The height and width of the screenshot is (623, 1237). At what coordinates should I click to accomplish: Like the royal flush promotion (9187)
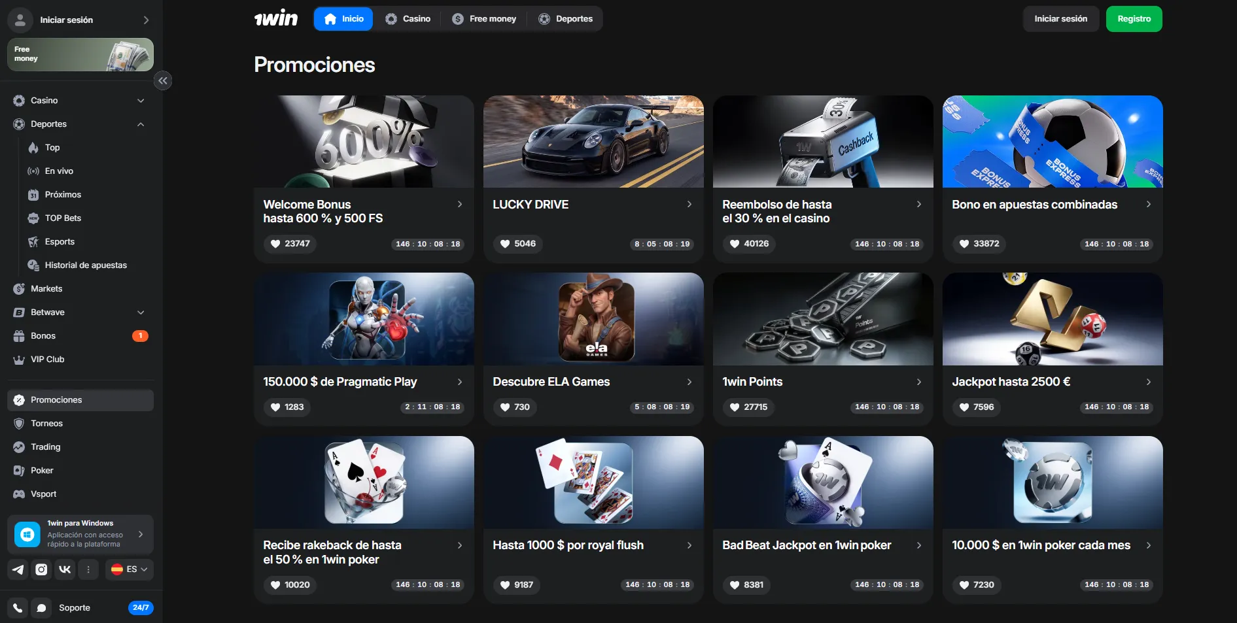(x=517, y=585)
